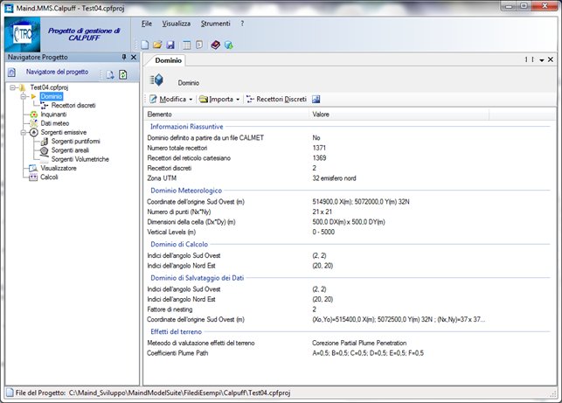The image size is (562, 403).
Task: Click the Recettori Discreti toolbar button
Action: pyautogui.click(x=277, y=100)
